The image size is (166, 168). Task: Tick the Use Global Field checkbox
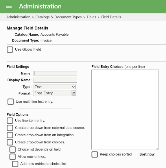(10, 50)
